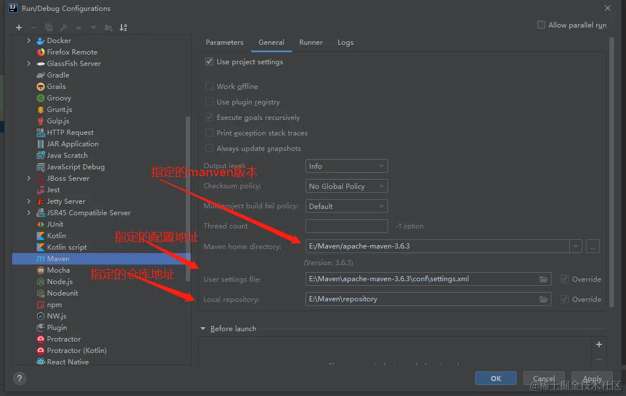Select the Kotlin icon
The width and height of the screenshot is (626, 396).
(x=40, y=236)
